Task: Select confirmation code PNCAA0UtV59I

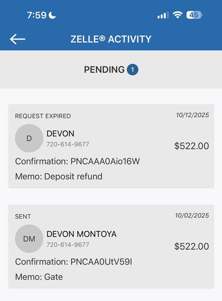Action: (x=101, y=262)
